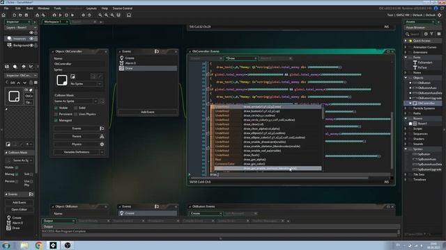This screenshot has width=446, height=250.
Task: Open the Tools menu
Action: tap(57, 8)
